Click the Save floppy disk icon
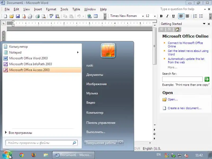The height and width of the screenshot is (159, 212). pyautogui.click(x=18, y=16)
